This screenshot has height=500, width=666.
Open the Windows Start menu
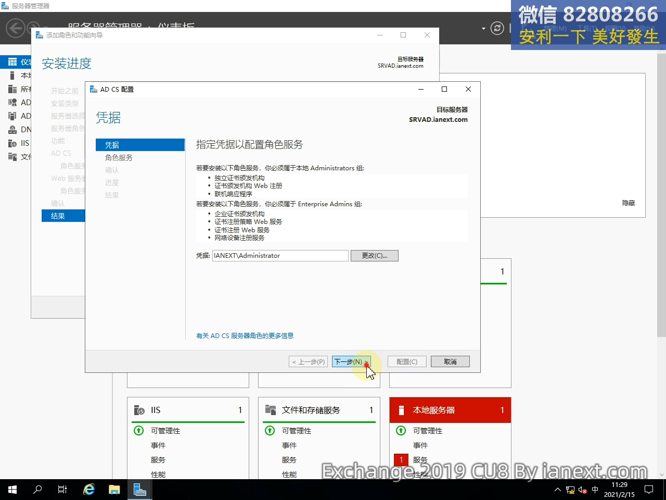(12, 490)
